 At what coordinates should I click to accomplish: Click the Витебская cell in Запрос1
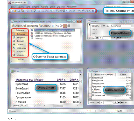[x=103, y=81]
